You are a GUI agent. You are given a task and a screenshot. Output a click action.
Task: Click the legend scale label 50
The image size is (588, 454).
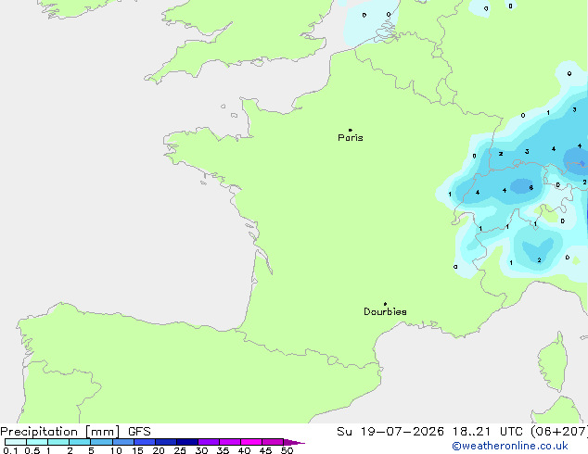coord(287,450)
